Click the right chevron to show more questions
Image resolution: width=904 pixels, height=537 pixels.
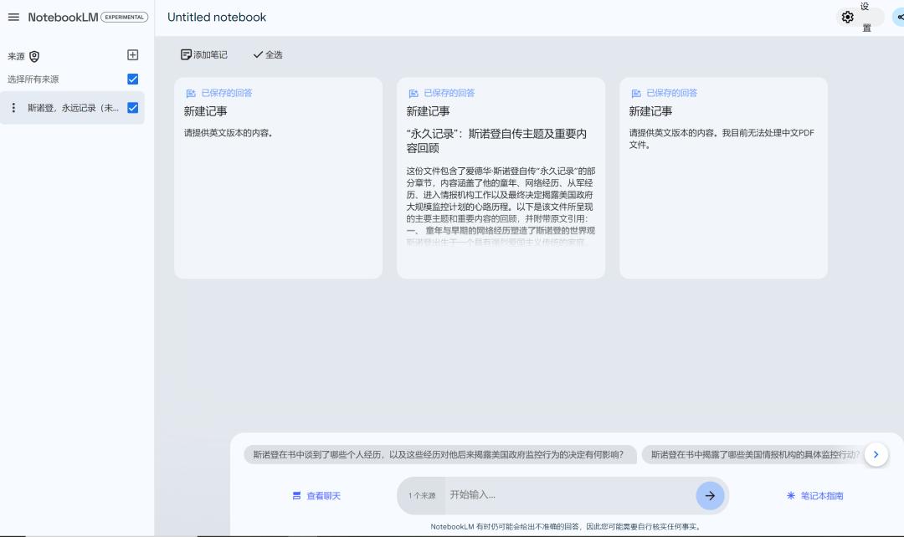876,454
